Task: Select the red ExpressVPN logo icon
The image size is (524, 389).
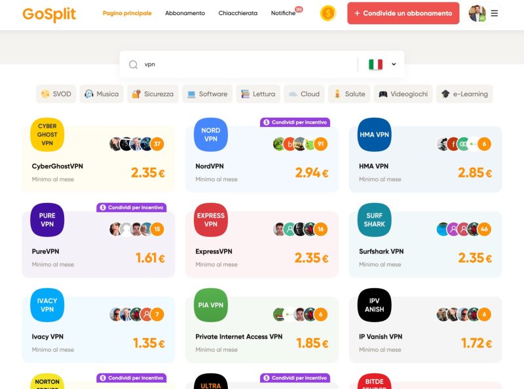Action: tap(211, 220)
